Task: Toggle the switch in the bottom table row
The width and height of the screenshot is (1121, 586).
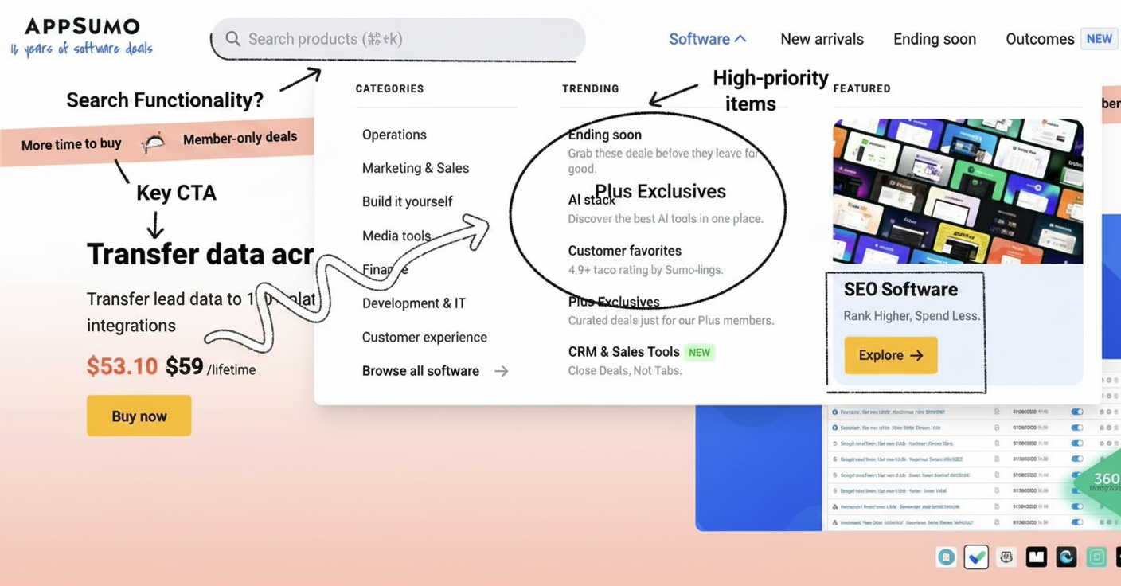Action: [1077, 522]
